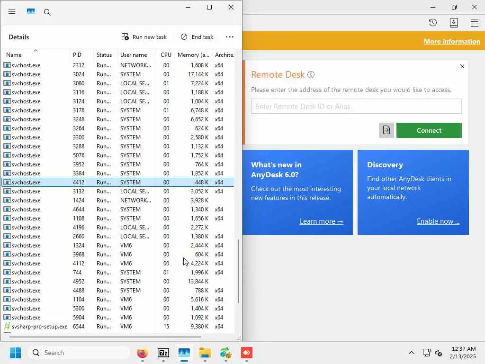Select svchost.exe row with PID 3024
Image resolution: width=485 pixels, height=364 pixels.
118,74
